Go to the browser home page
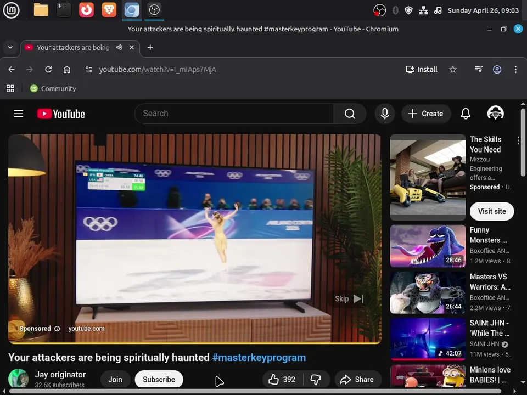527x395 pixels. click(67, 70)
